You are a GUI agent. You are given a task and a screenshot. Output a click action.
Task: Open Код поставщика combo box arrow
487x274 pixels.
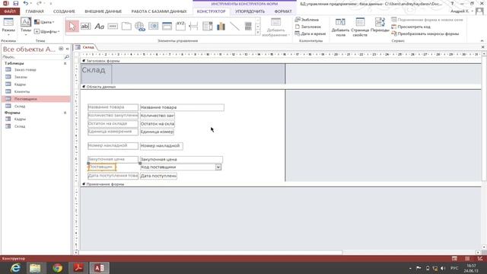click(218, 167)
